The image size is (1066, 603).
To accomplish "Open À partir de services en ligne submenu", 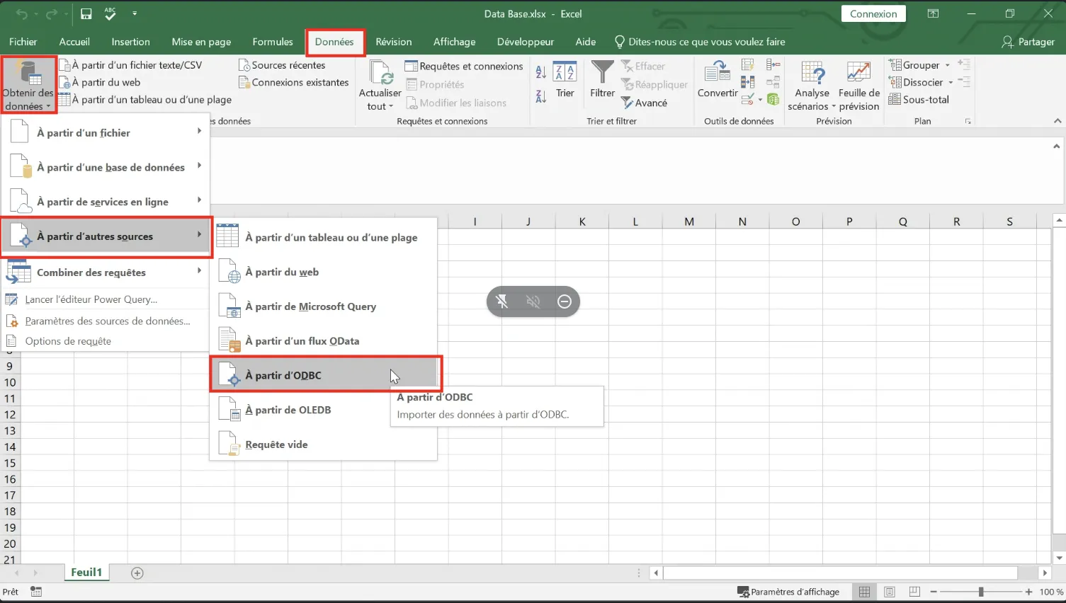I will click(x=106, y=202).
